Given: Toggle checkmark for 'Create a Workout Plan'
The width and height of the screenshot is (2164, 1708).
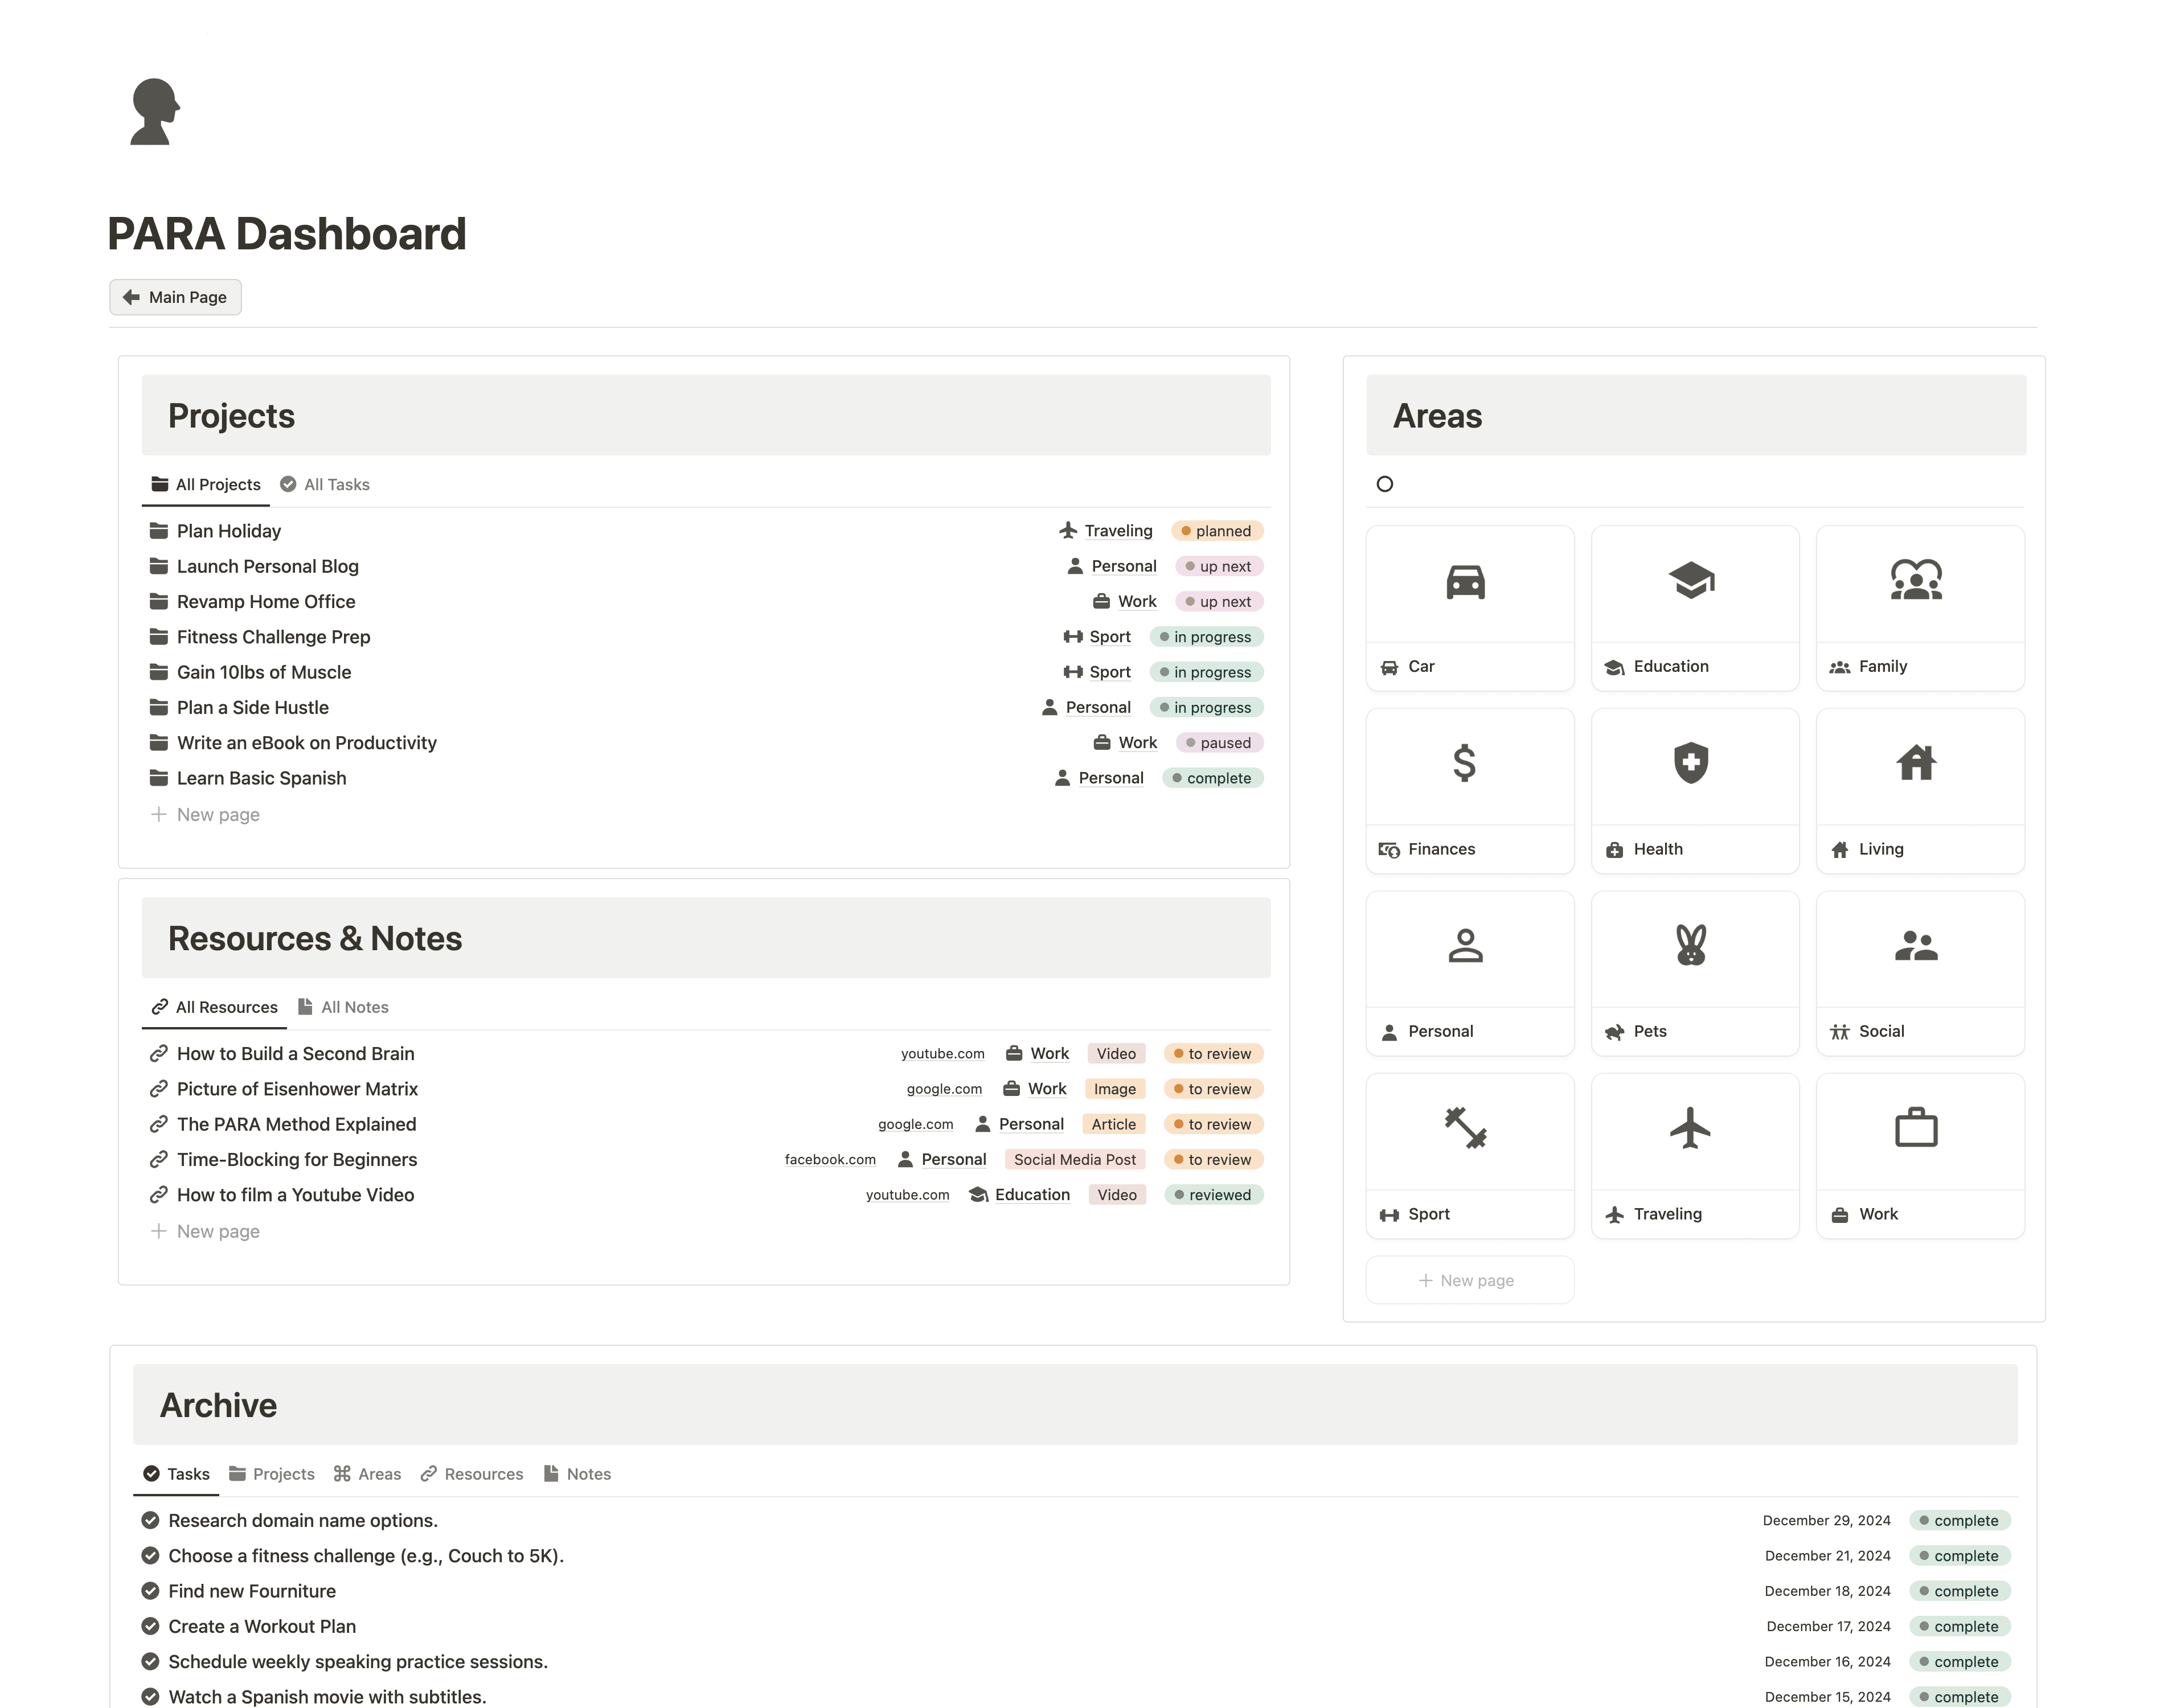Looking at the screenshot, I should (x=150, y=1626).
